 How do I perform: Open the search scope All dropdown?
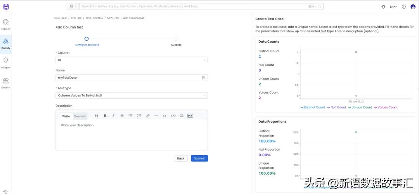[73, 7]
